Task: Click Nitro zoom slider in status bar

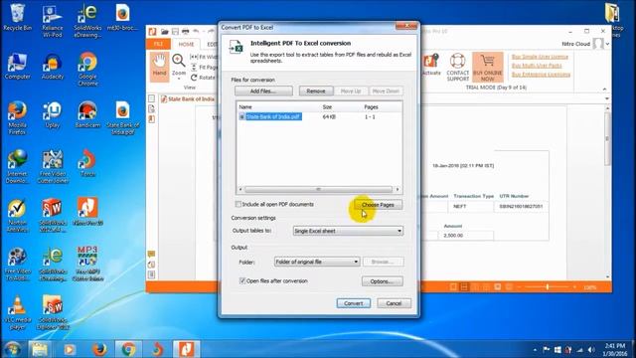Action: pyautogui.click(x=548, y=287)
